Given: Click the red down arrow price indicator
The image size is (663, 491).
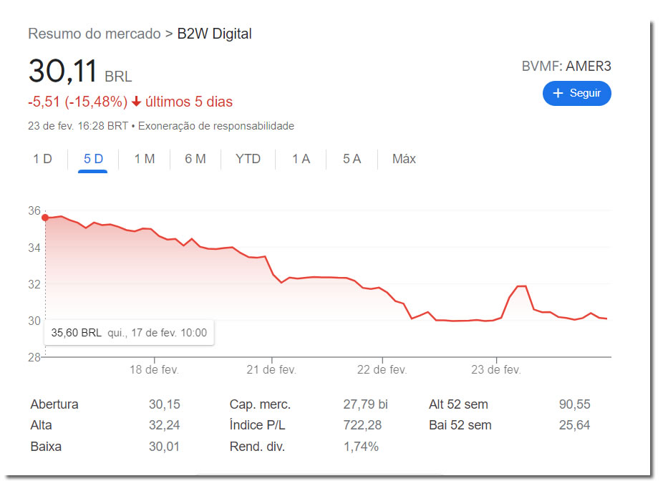Looking at the screenshot, I should click(x=137, y=102).
